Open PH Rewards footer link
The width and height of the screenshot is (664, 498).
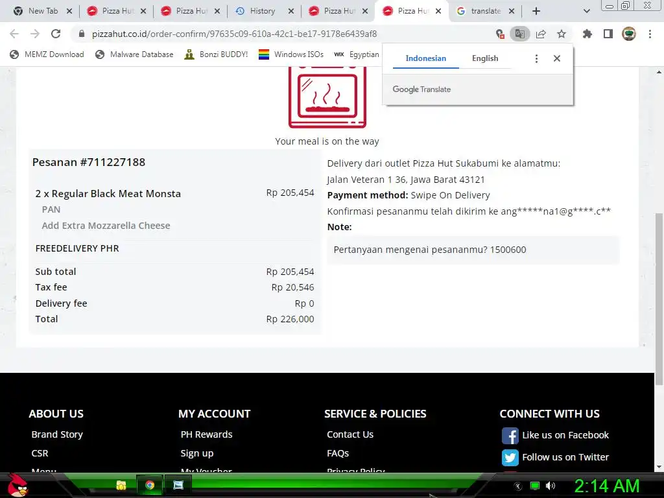pos(207,434)
